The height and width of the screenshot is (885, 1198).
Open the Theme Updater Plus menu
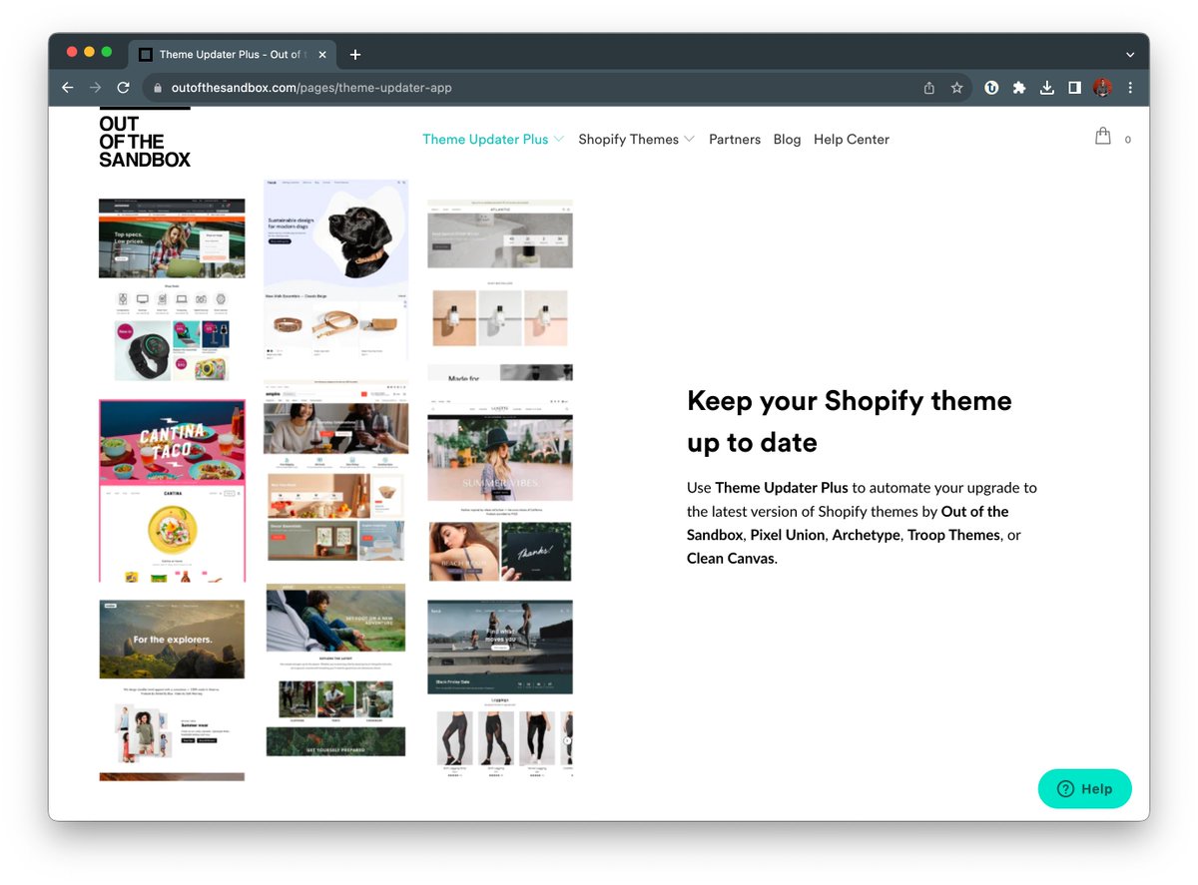pyautogui.click(x=485, y=139)
